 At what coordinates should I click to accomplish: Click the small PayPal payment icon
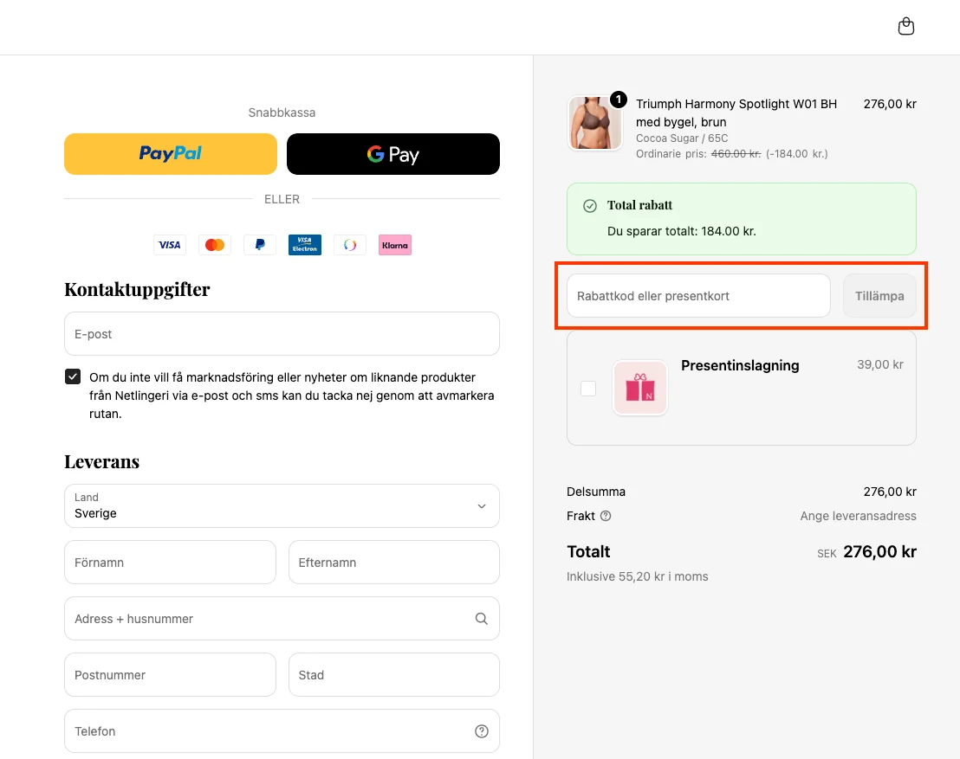click(x=260, y=245)
